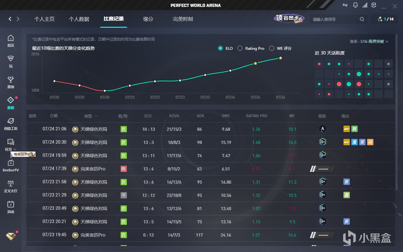The width and height of the screenshot is (403, 252).
Task: Click the MVP badge in 07/24 20:30 row
Action: [347, 142]
